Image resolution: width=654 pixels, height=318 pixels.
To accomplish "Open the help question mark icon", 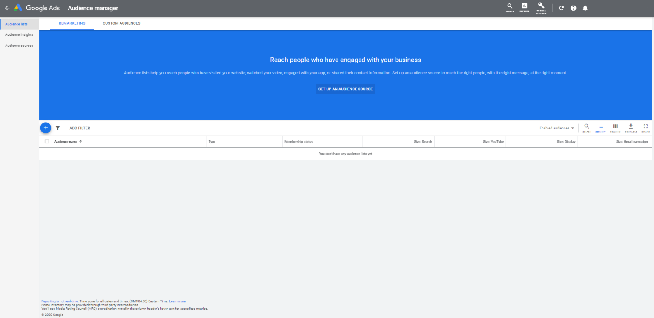I will (573, 8).
